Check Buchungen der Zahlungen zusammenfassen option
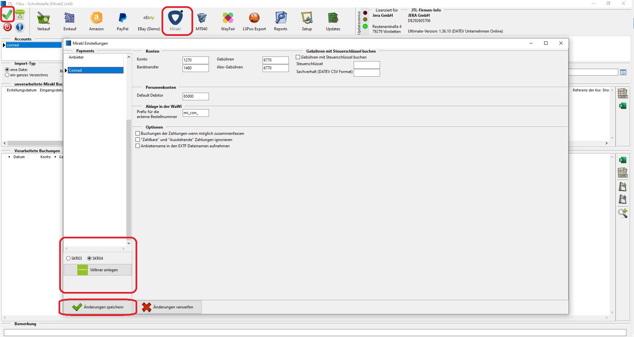The height and width of the screenshot is (337, 634). click(138, 133)
